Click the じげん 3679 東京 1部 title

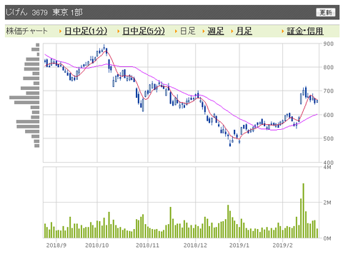[x=44, y=12]
